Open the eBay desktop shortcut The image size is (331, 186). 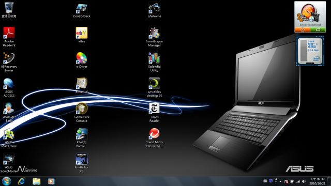[82, 35]
